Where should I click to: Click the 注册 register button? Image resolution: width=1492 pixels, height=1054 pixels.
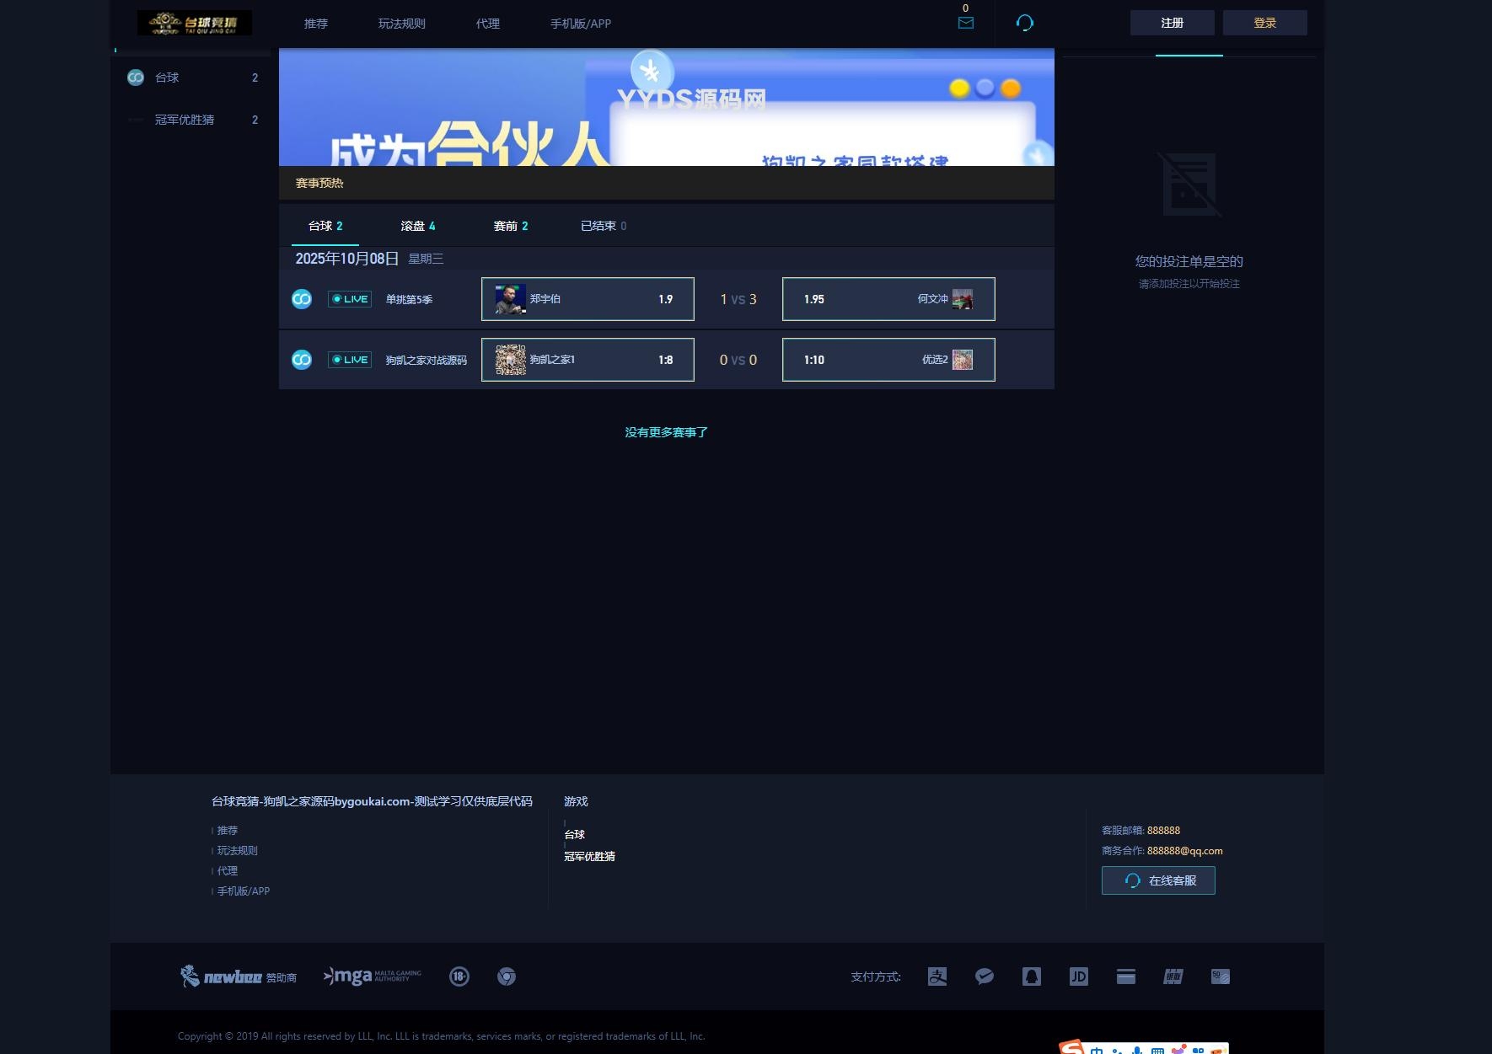tap(1172, 23)
